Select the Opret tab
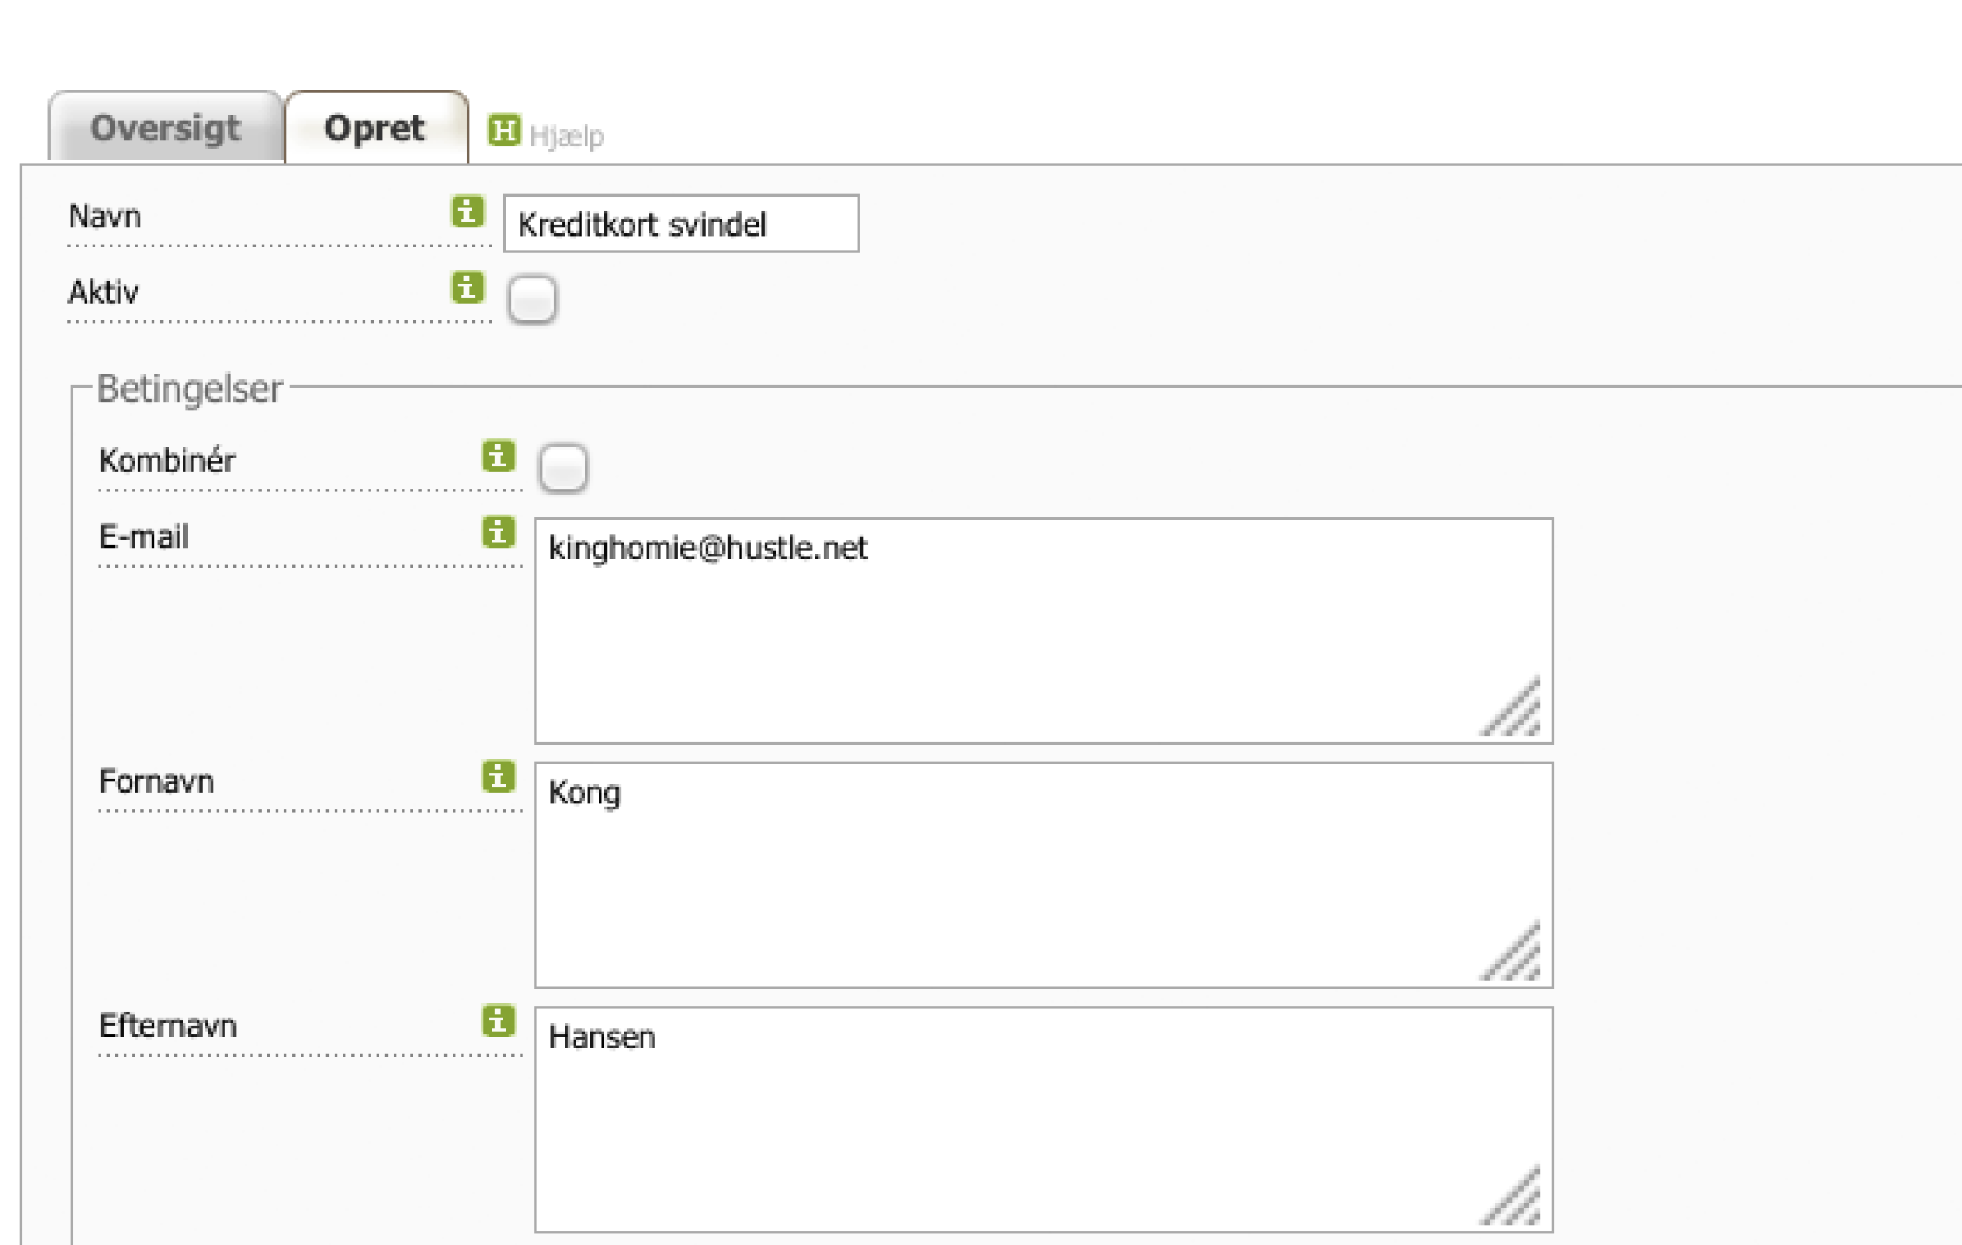1962x1245 pixels. (376, 127)
